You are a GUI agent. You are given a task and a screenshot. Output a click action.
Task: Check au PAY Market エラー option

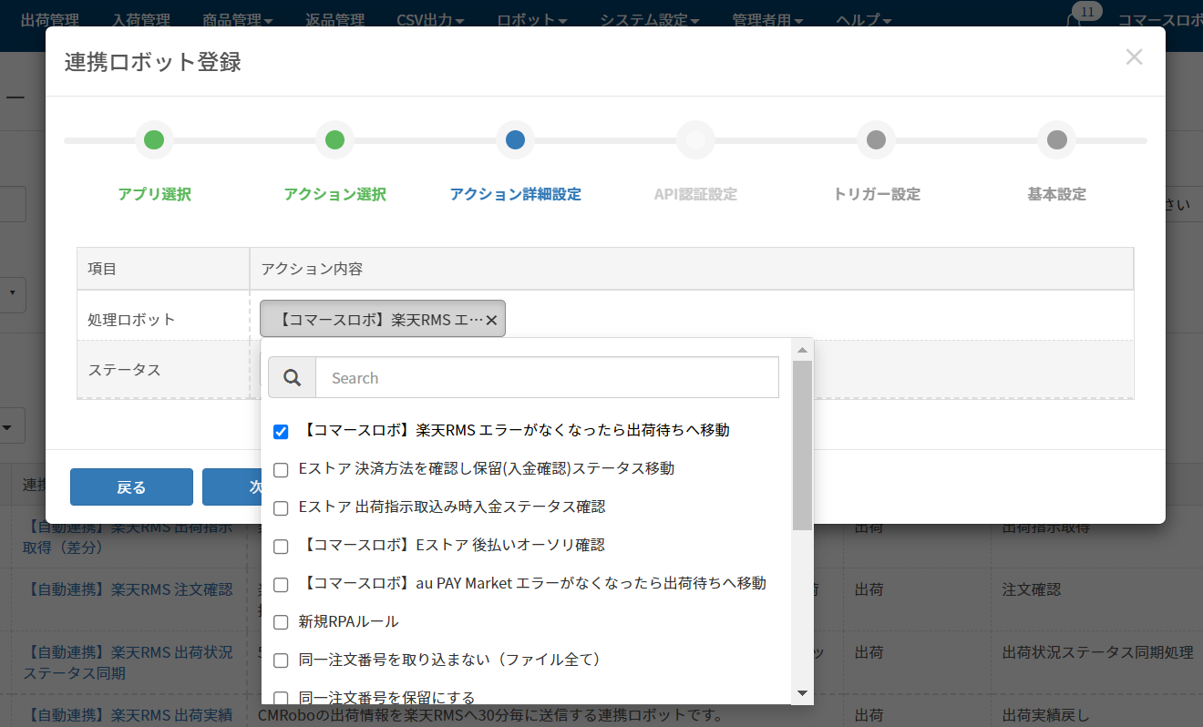click(281, 584)
